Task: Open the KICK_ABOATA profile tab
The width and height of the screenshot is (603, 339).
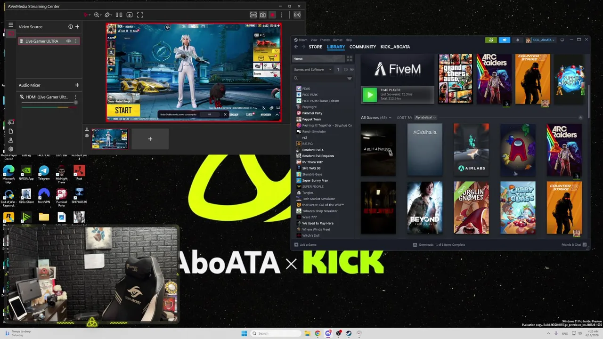Action: click(395, 47)
